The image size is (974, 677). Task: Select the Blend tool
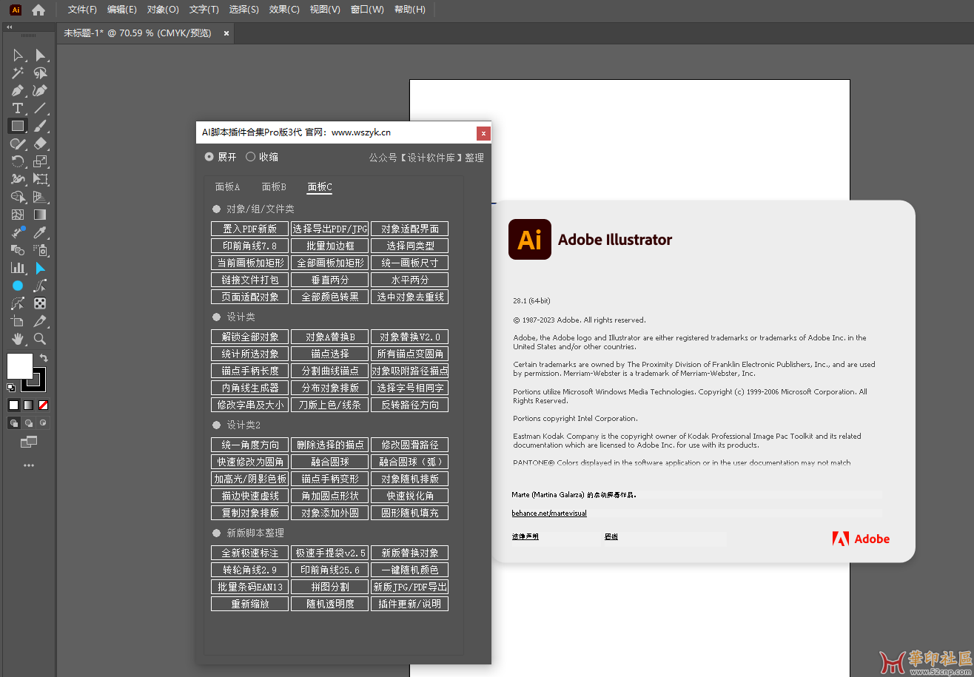[x=18, y=250]
